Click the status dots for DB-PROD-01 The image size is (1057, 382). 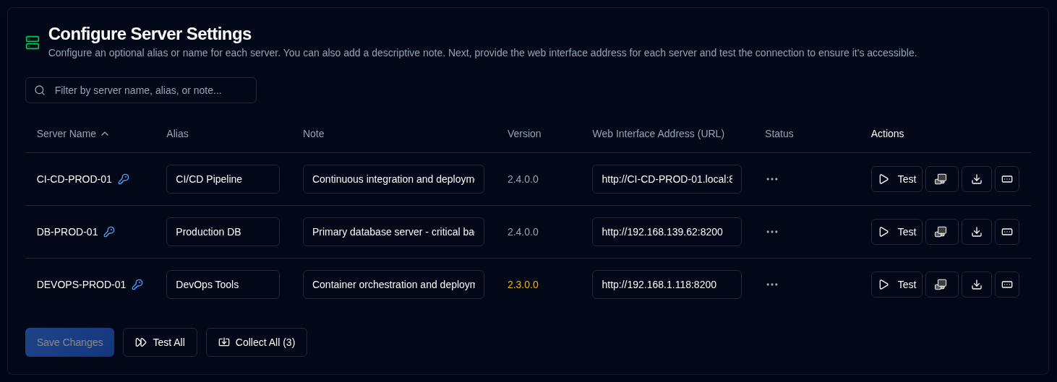point(772,232)
